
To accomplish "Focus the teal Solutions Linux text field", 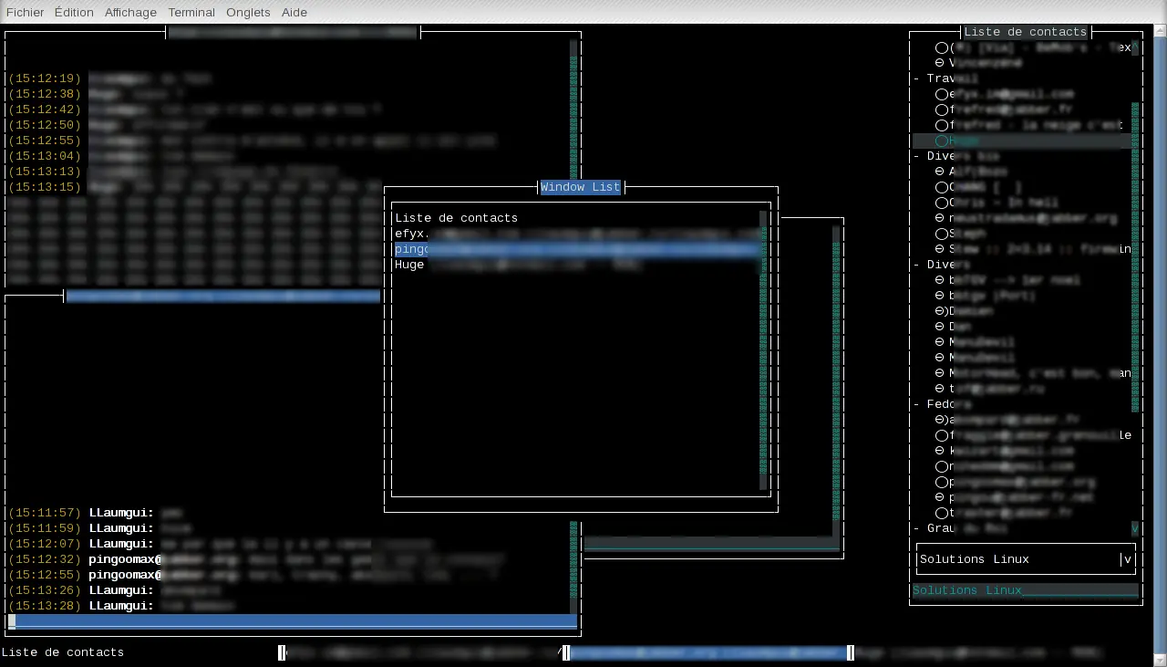I will coord(1026,590).
